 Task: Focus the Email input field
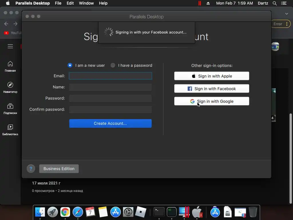click(110, 76)
